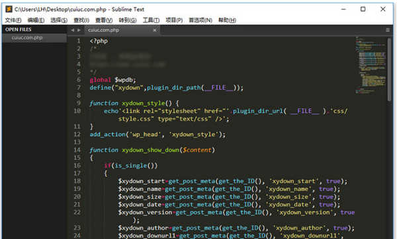The height and width of the screenshot is (239, 397).
Task: Open the 编辑(E) menu
Action: pyautogui.click(x=36, y=20)
